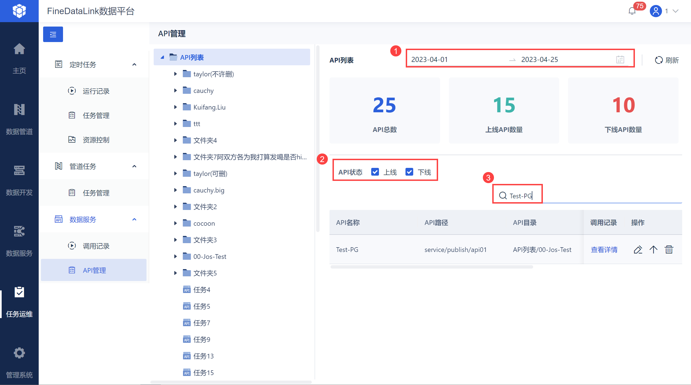Open 资源控制 menu item
The height and width of the screenshot is (385, 691).
pos(94,140)
